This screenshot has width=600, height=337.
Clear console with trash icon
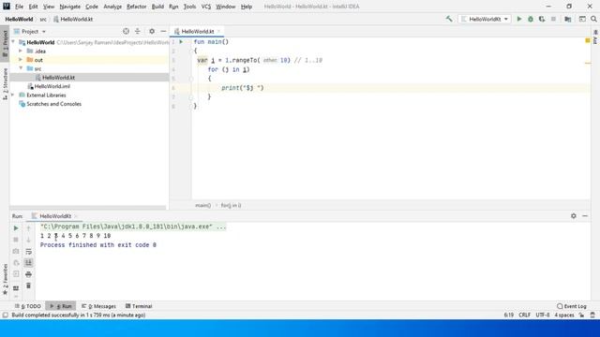(28, 286)
